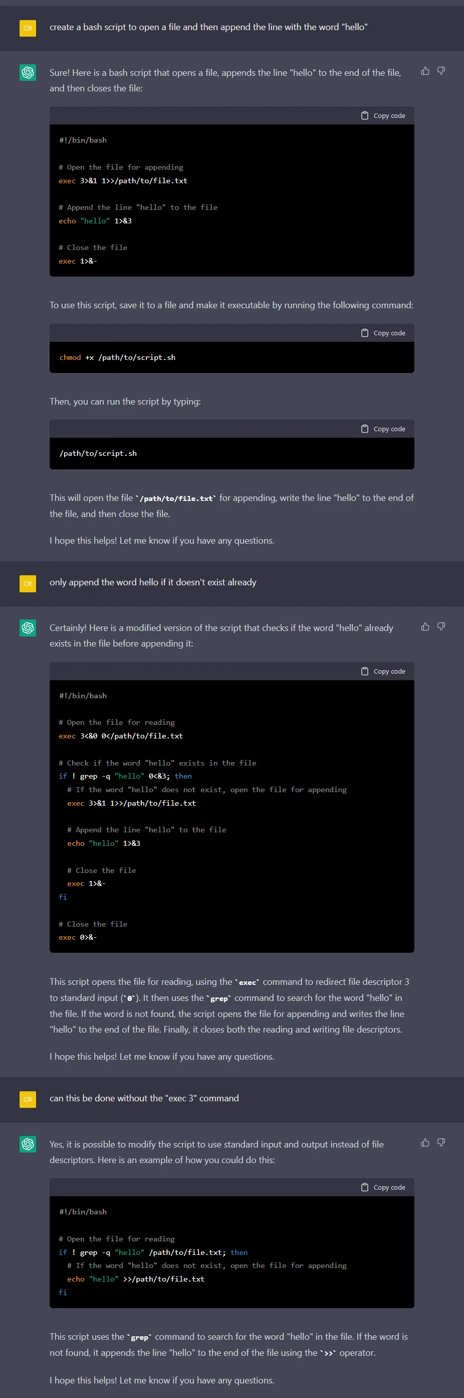464x1398 pixels.
Task: Click the text "Then, you can run the script by typing:"
Action: coord(125,402)
